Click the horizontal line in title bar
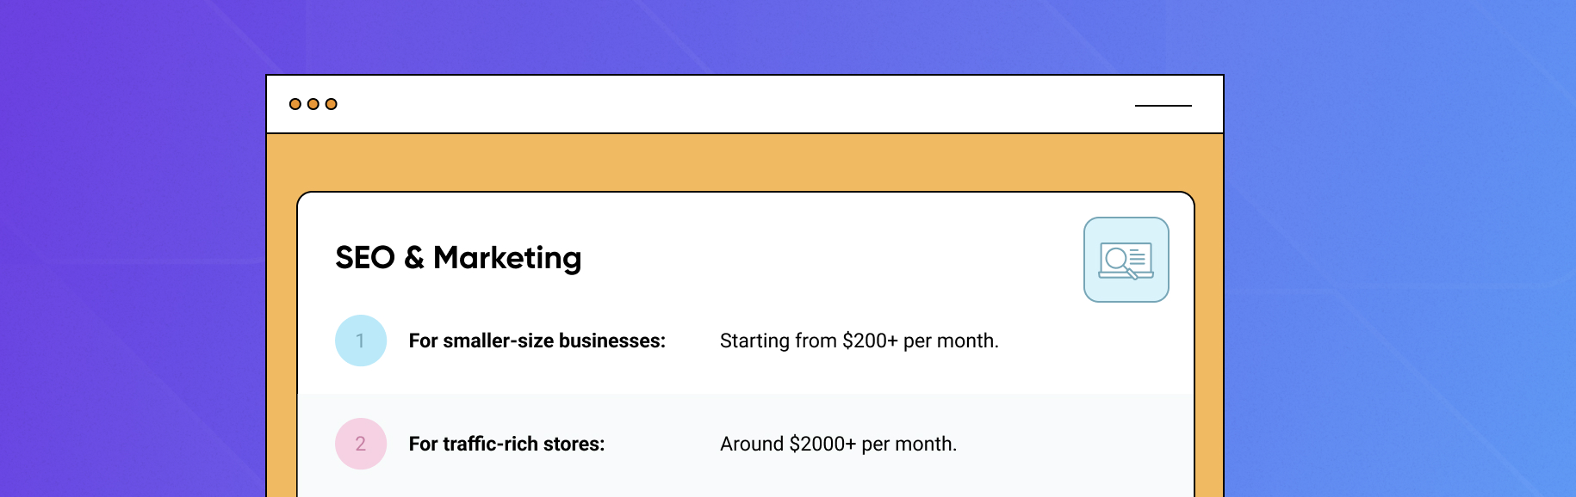Screen dimensions: 1576x497 point(1163,105)
